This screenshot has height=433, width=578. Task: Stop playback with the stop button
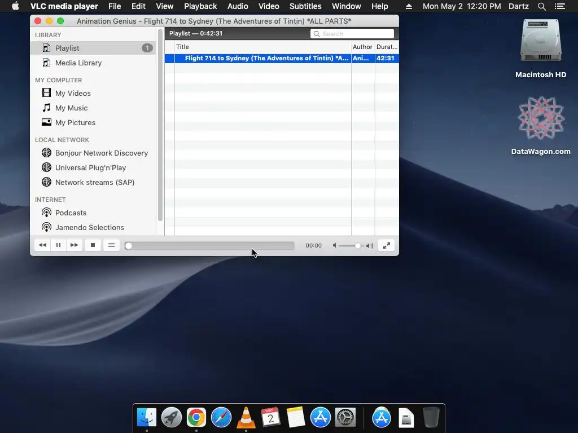click(x=93, y=245)
